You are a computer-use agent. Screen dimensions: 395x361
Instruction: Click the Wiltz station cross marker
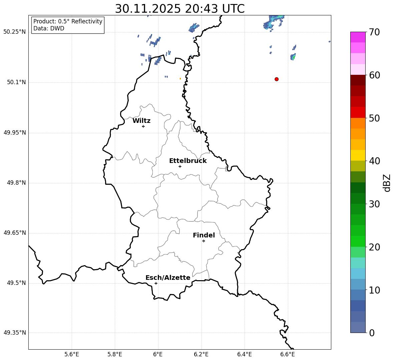coord(143,126)
